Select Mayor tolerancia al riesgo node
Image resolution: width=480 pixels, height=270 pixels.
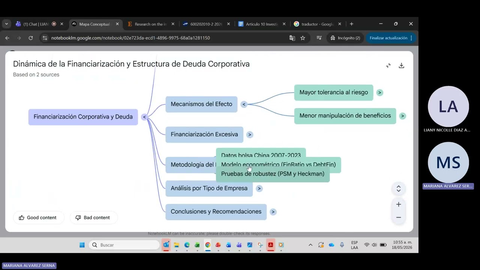(333, 92)
